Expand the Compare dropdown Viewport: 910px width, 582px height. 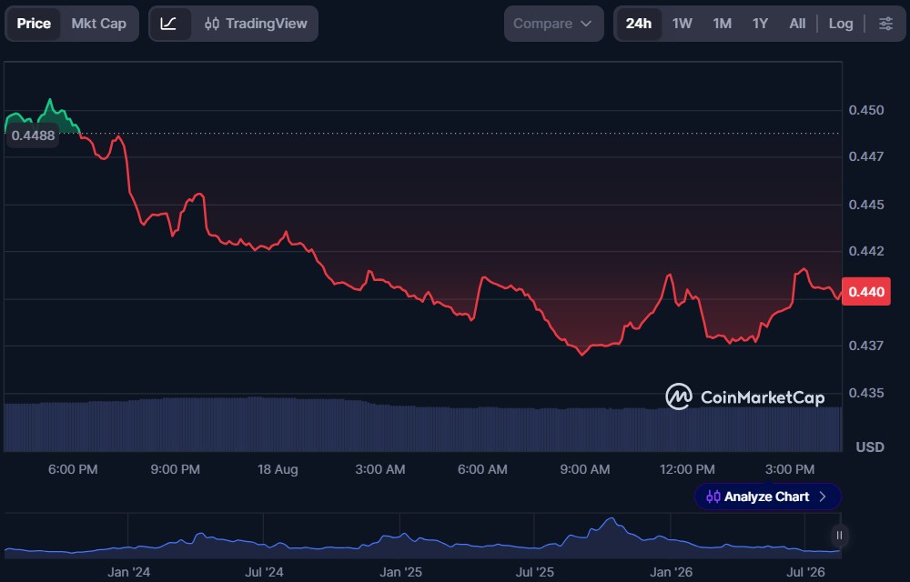553,24
